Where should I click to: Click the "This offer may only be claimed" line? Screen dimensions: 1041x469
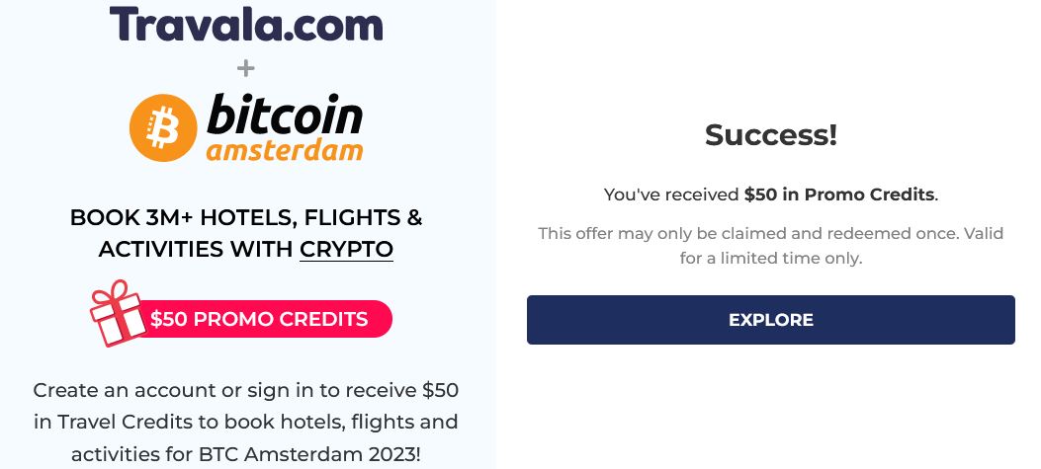point(771,233)
